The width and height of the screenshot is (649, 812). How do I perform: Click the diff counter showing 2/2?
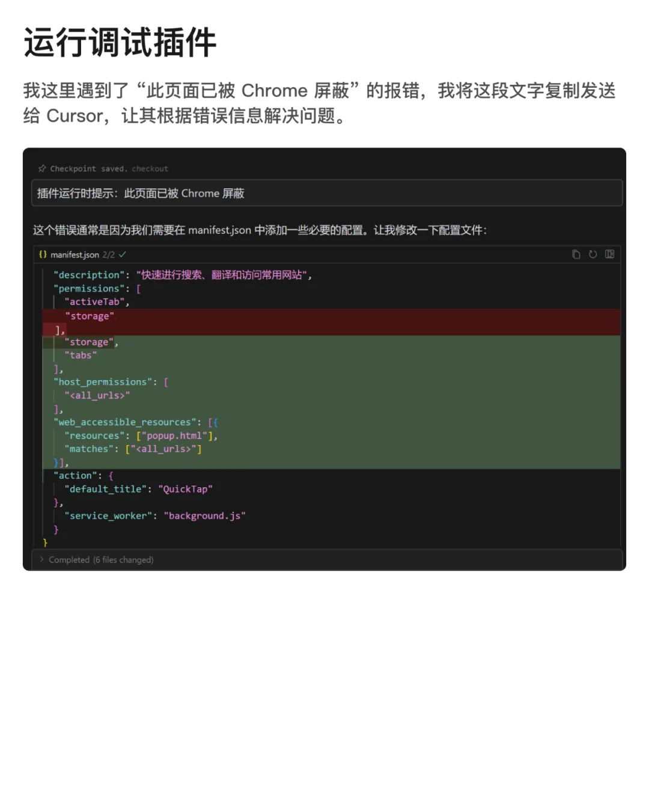click(109, 254)
